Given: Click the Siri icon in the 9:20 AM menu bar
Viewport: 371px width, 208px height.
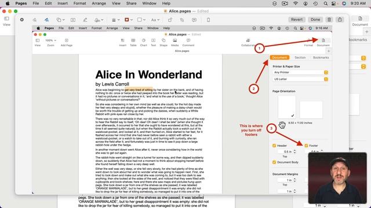Looking at the screenshot, I should [x=344, y=3].
